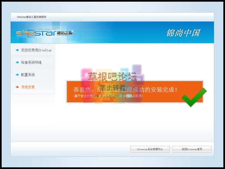Click the orange arrow beside 完成安装

coord(17,87)
